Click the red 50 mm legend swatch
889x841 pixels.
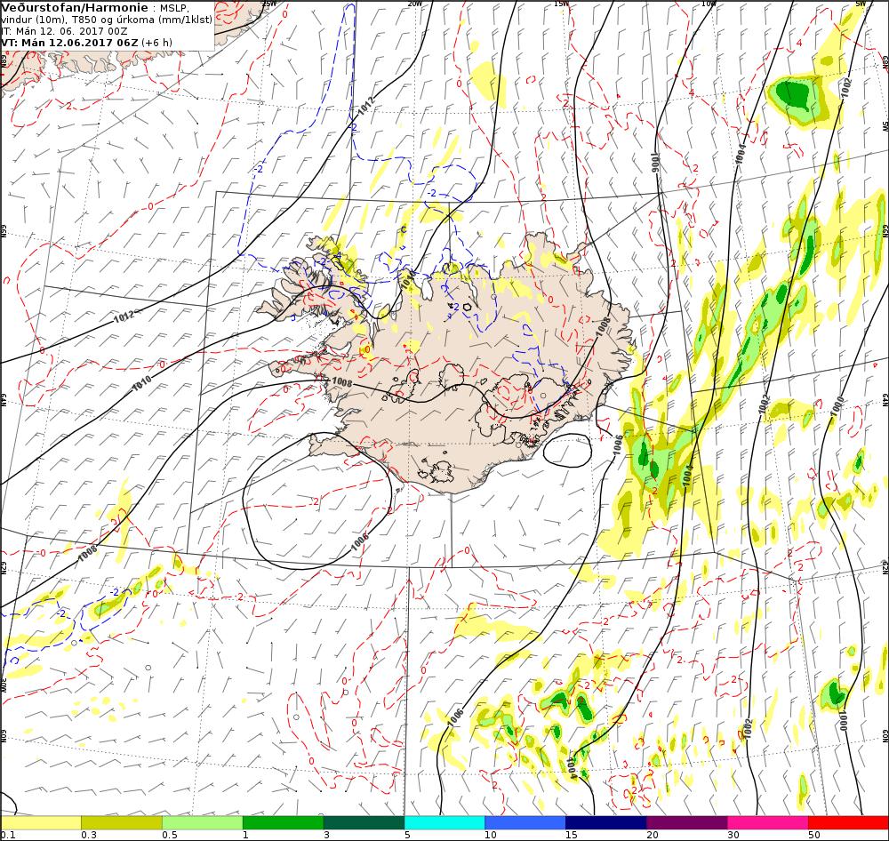[x=848, y=822]
